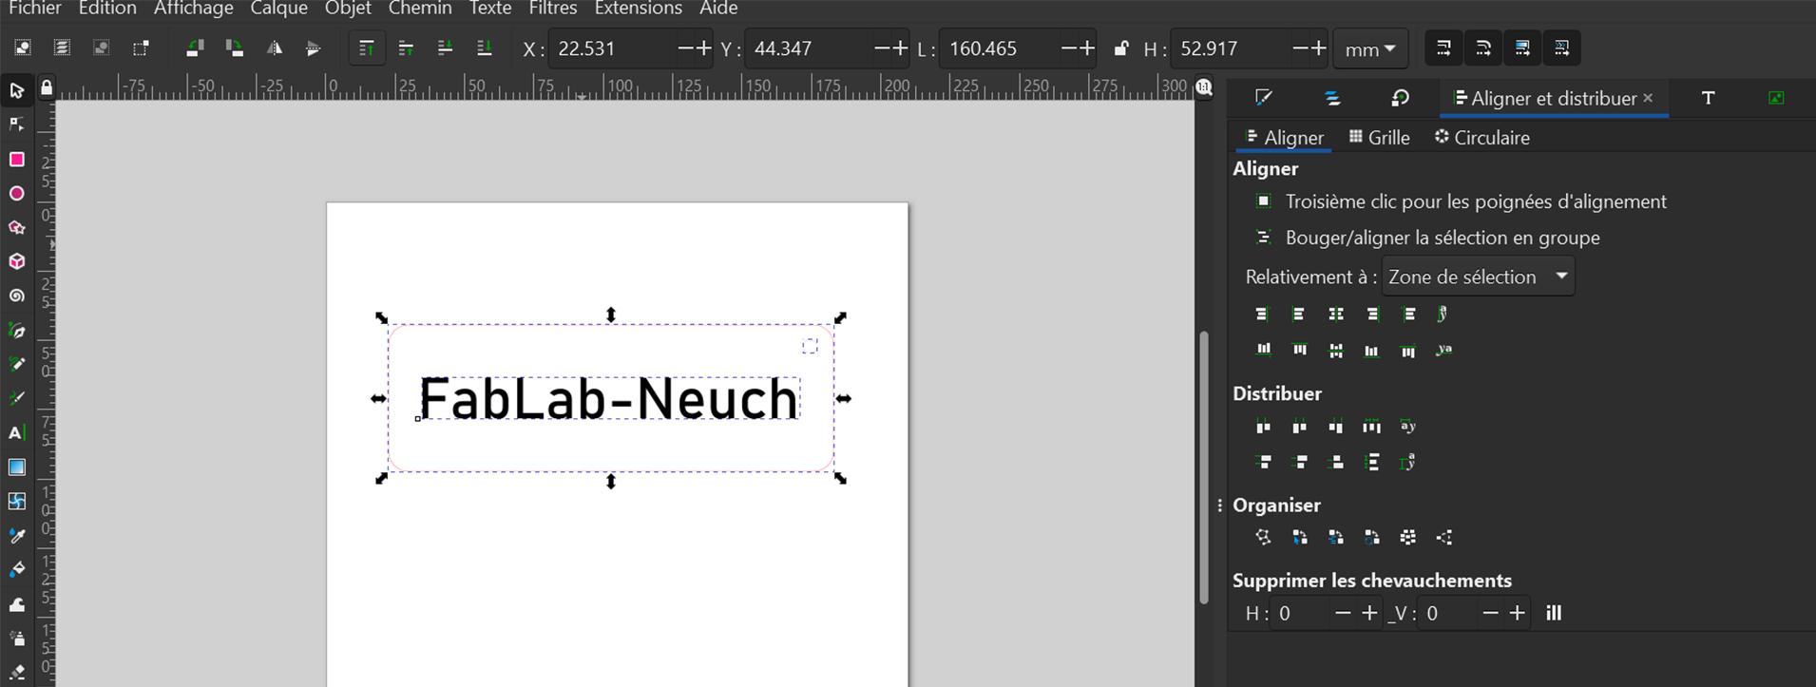Distribute with equal vertical gaps
1816x687 pixels.
(1371, 462)
